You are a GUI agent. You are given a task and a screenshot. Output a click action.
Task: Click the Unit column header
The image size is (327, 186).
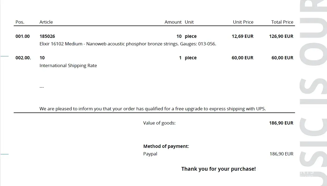point(189,22)
